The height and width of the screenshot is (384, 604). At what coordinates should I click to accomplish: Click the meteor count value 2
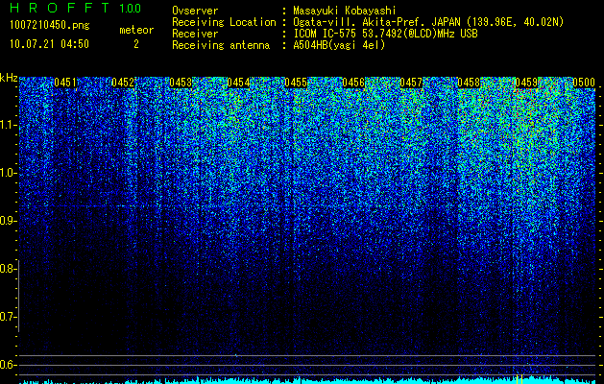(136, 44)
